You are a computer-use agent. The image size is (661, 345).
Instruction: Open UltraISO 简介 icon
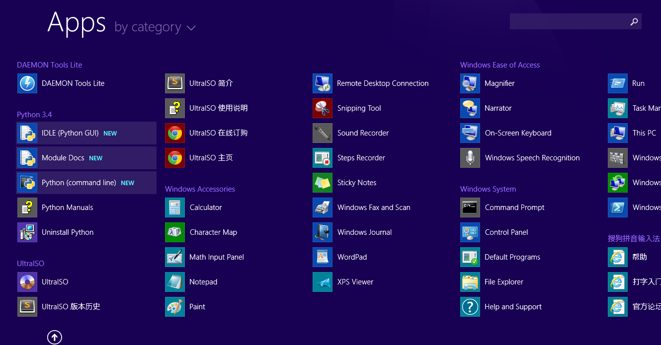[175, 83]
